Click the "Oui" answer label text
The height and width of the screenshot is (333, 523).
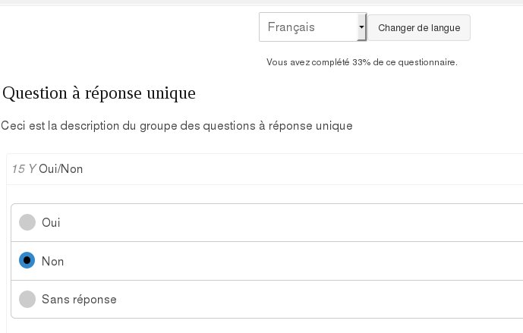click(x=52, y=223)
